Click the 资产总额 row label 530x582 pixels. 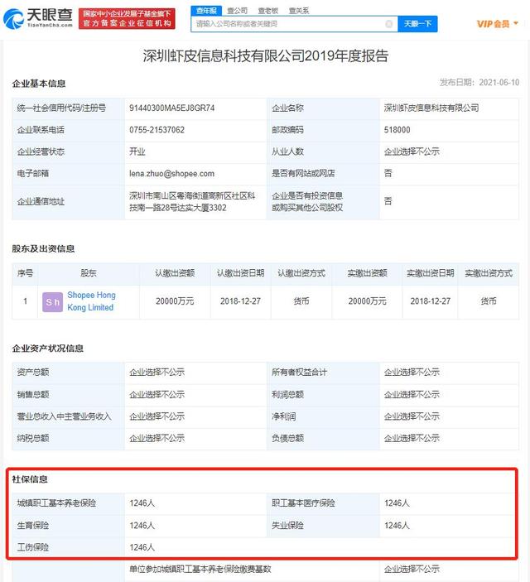pos(32,373)
